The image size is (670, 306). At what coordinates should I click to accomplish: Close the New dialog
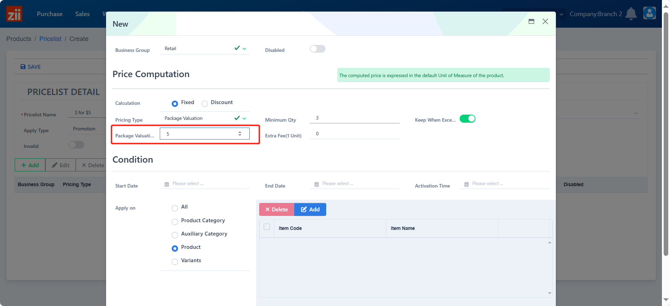[x=545, y=21]
